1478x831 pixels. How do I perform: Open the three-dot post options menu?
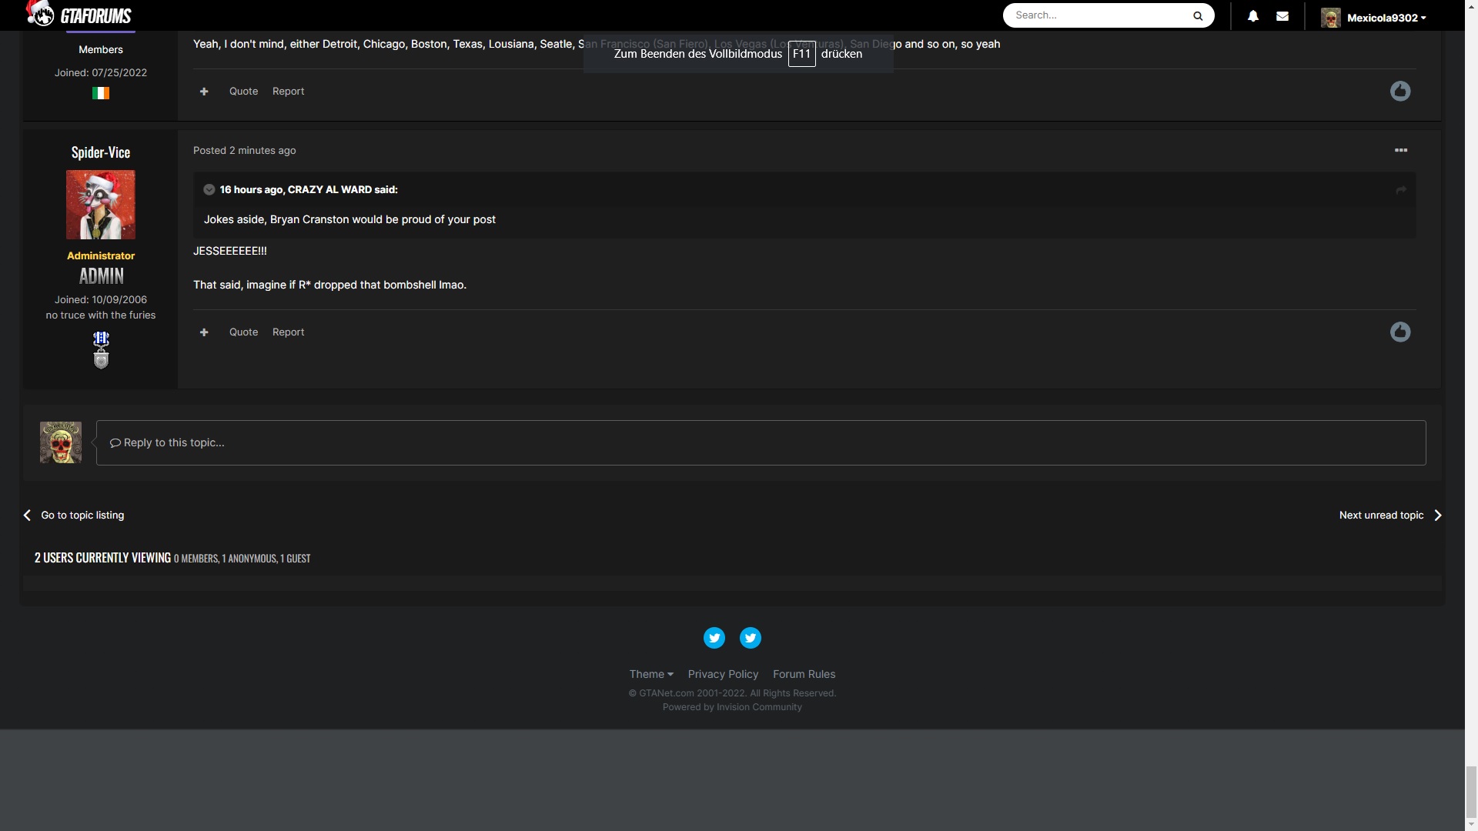1401,150
